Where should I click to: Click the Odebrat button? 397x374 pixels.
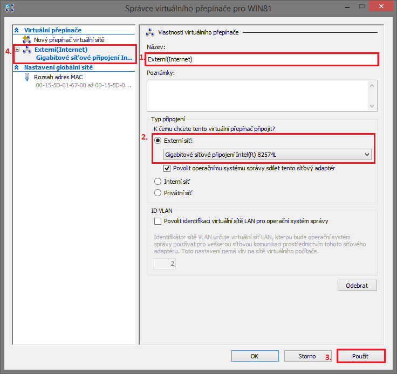357,286
